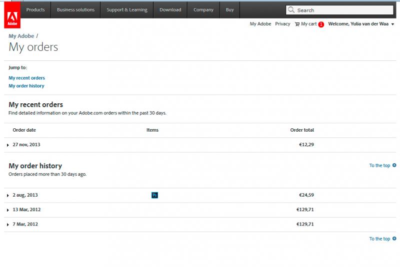The image size is (400, 267).
Task: Open the Support & Learning menu
Action: coord(127,9)
